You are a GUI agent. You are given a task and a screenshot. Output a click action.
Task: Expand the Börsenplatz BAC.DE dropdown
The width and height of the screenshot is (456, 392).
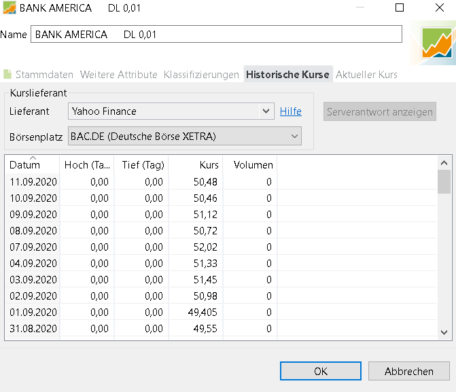coord(185,137)
